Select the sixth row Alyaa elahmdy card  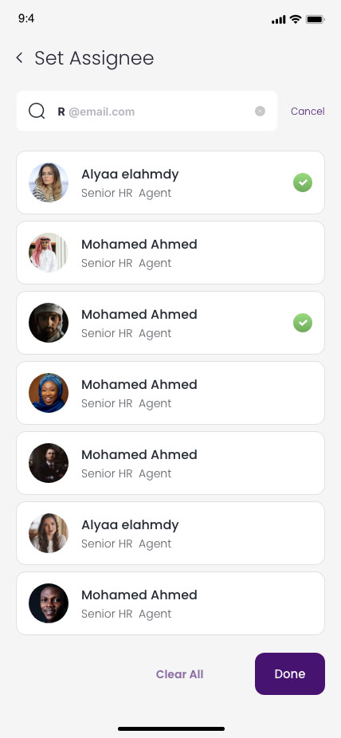(x=170, y=533)
